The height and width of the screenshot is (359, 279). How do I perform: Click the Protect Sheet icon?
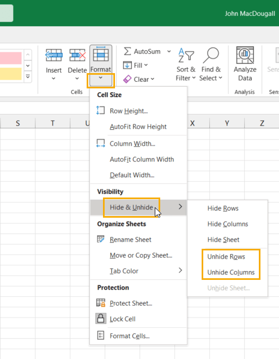(101, 303)
